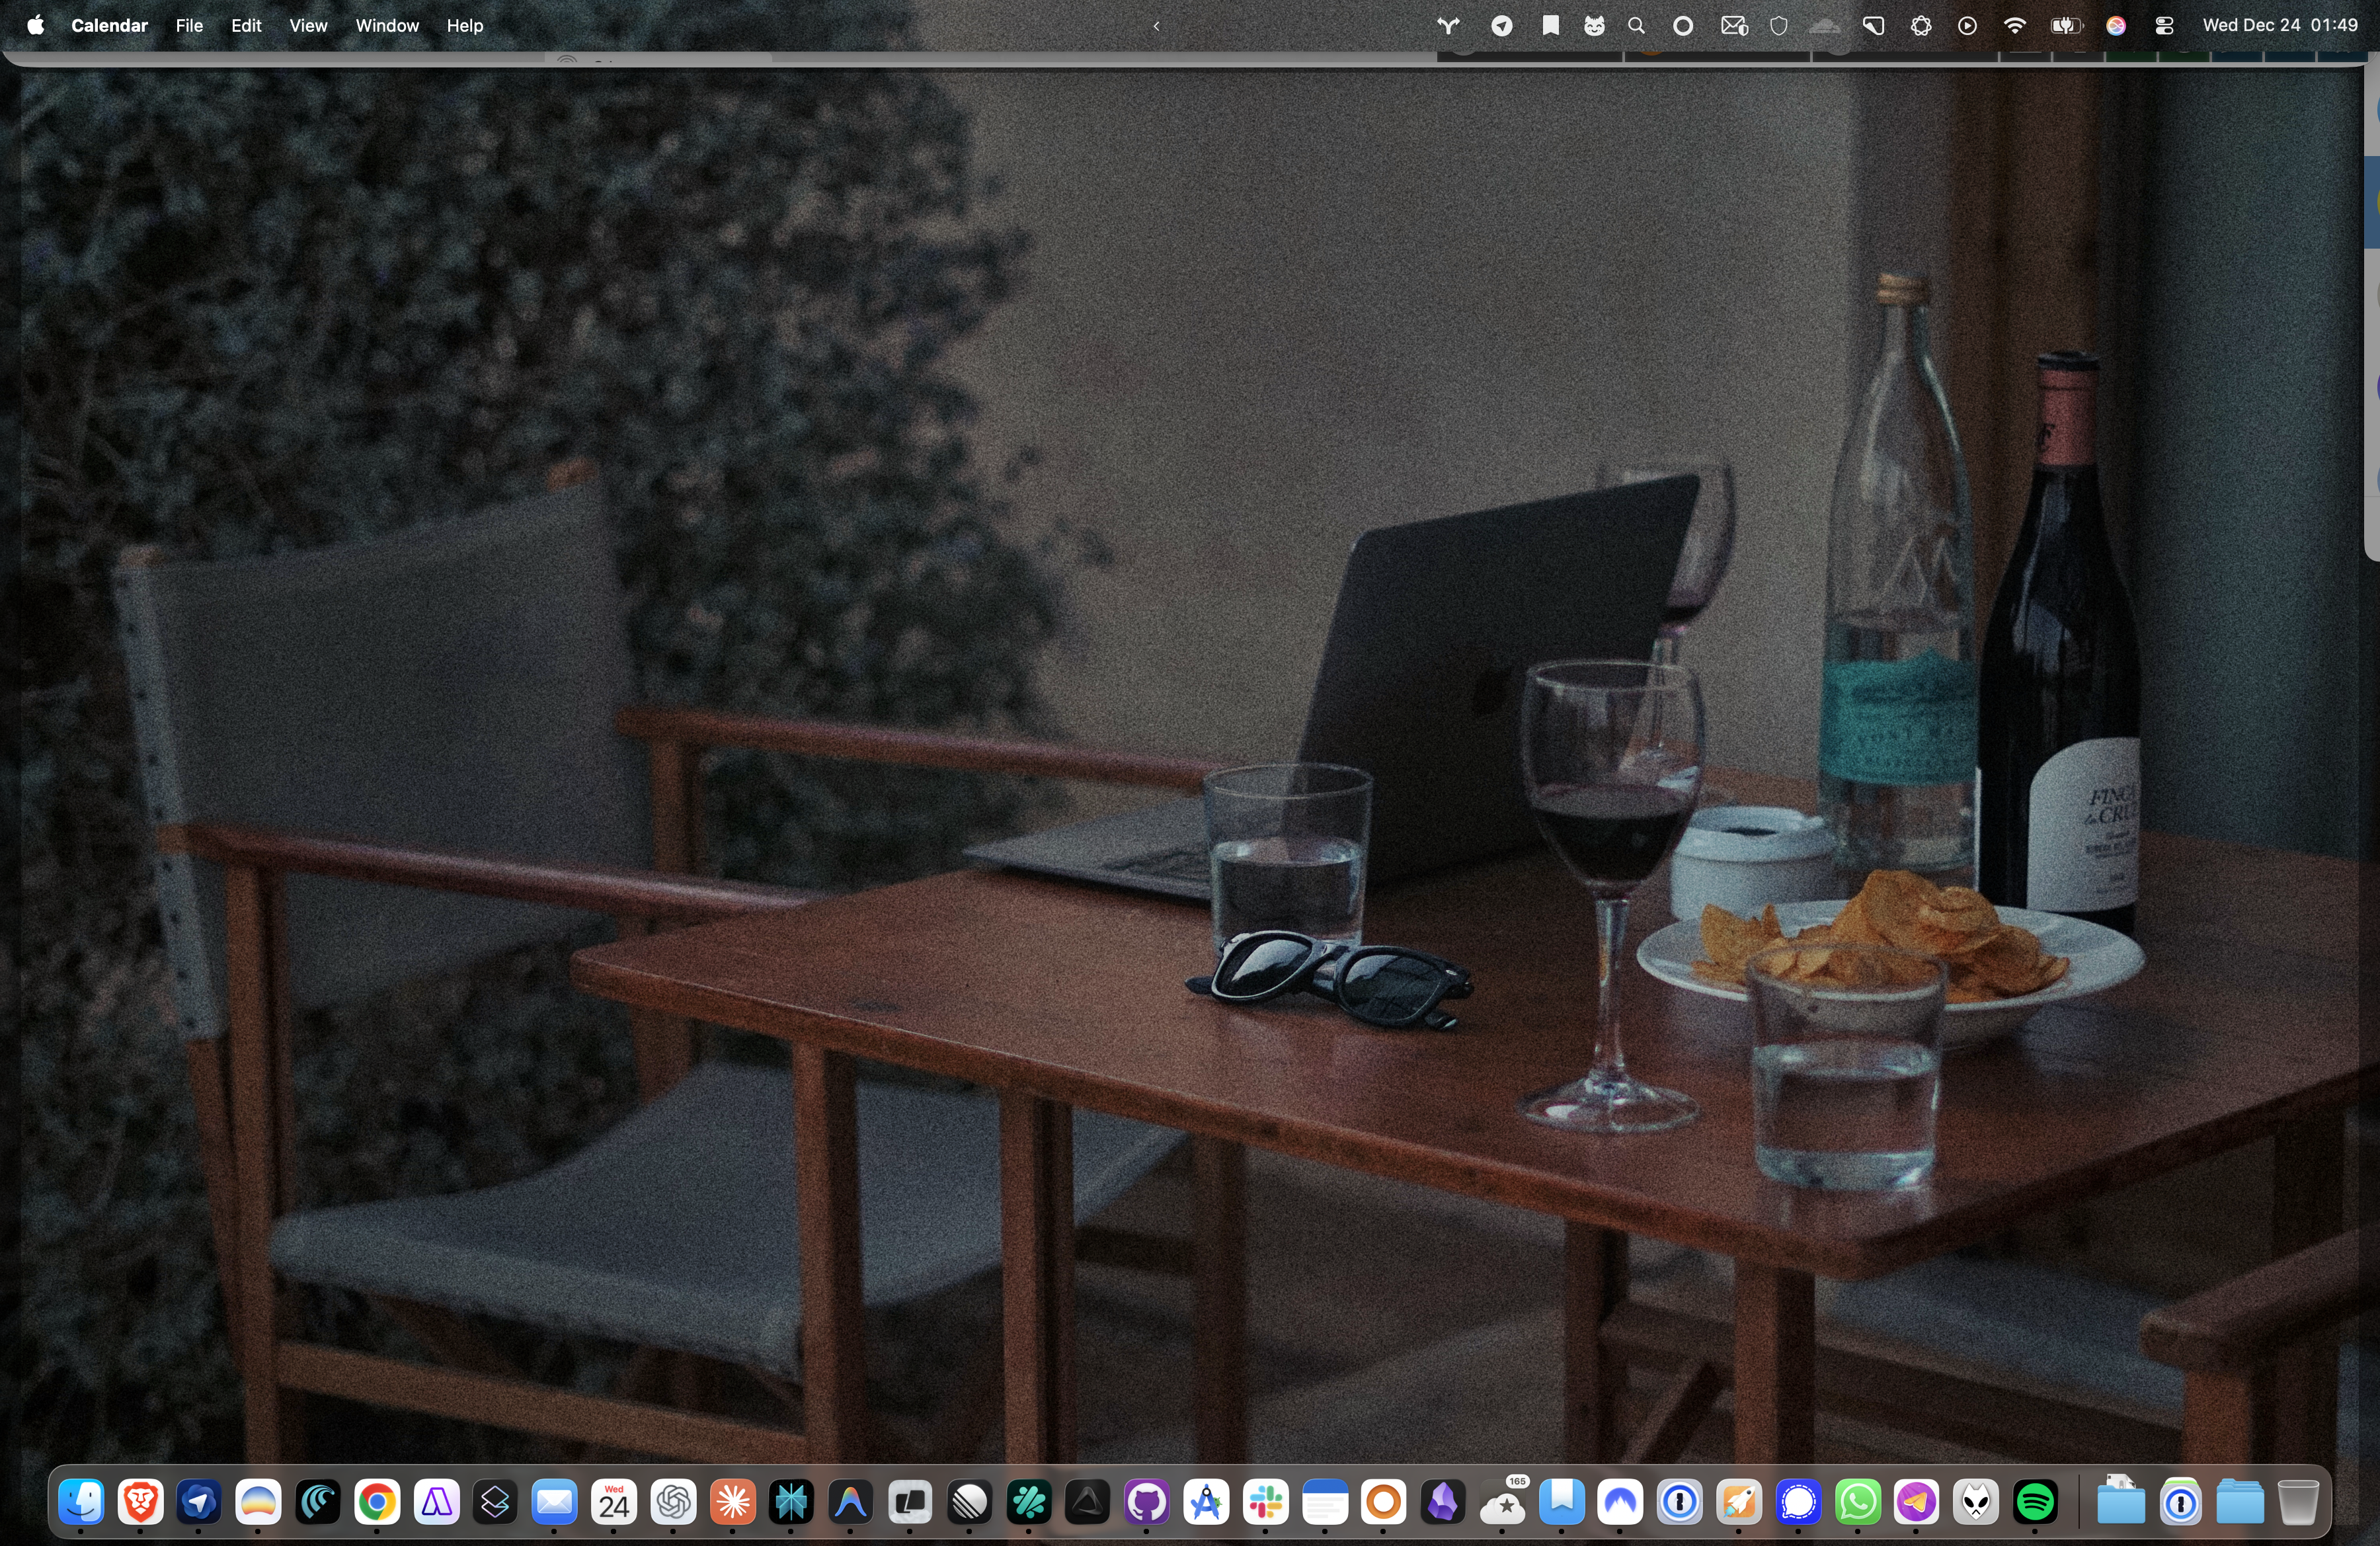2380x1546 pixels.
Task: Launch the Brave browser from the Dock
Action: tap(140, 1502)
